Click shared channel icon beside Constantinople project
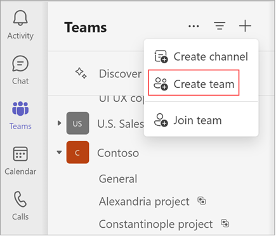276x236 pixels. point(225,223)
